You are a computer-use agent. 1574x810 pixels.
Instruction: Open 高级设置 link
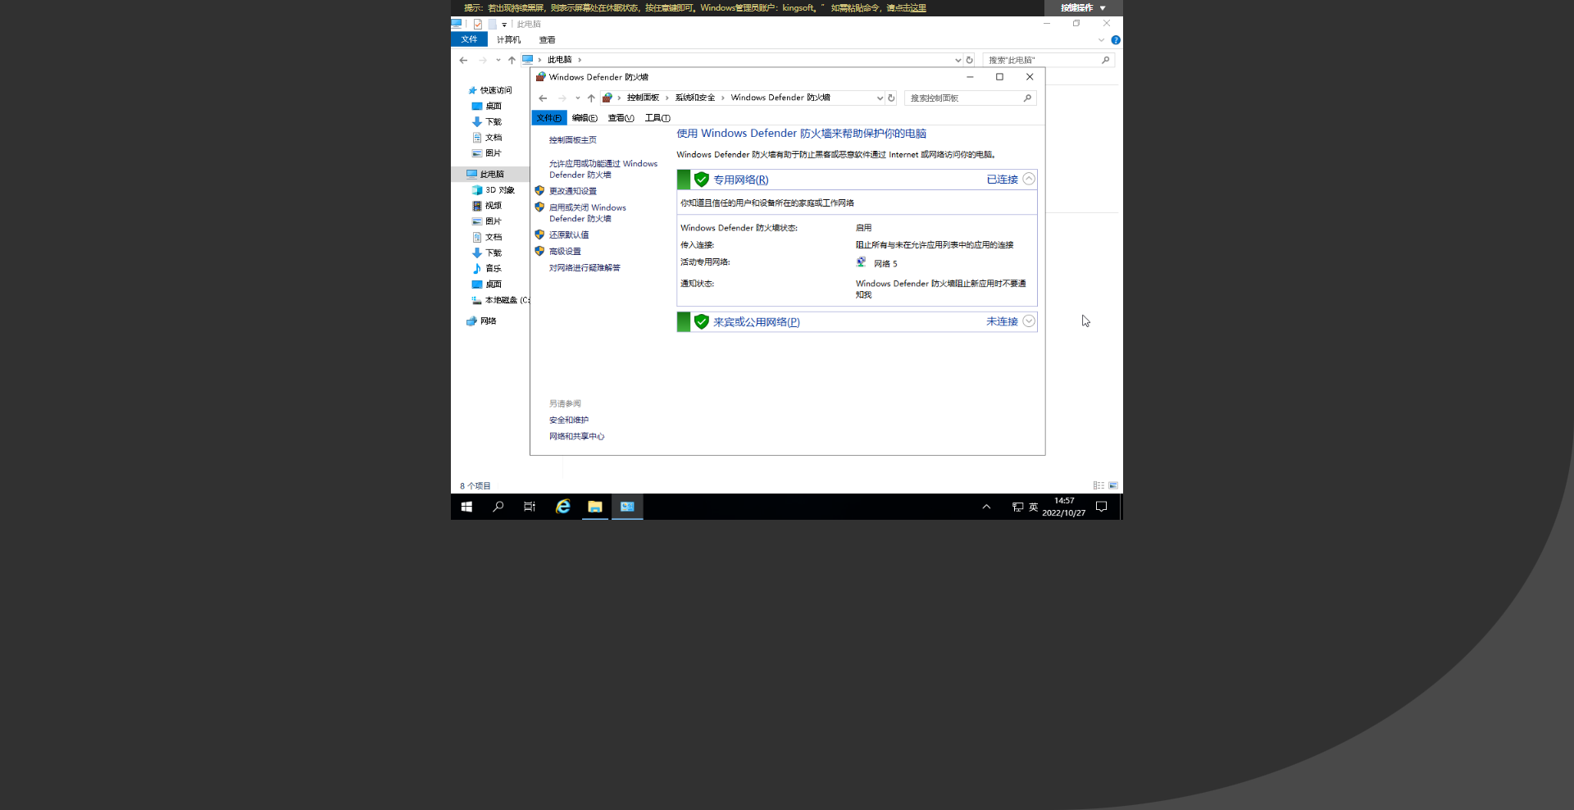[565, 252]
